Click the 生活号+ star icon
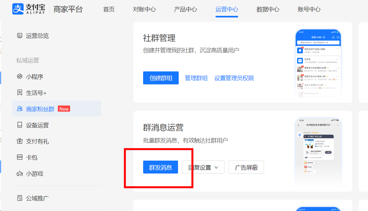The height and width of the screenshot is (211, 368). pyautogui.click(x=20, y=93)
